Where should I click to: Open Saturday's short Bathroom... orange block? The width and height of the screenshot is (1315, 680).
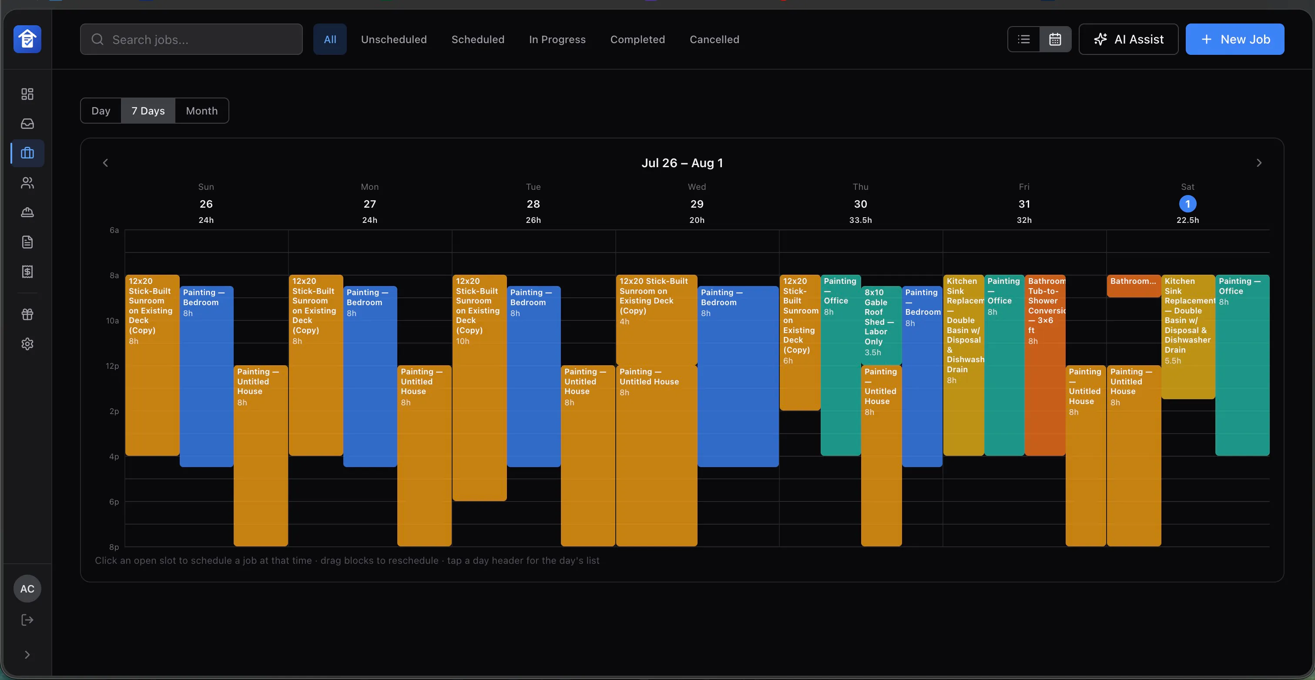pyautogui.click(x=1134, y=286)
